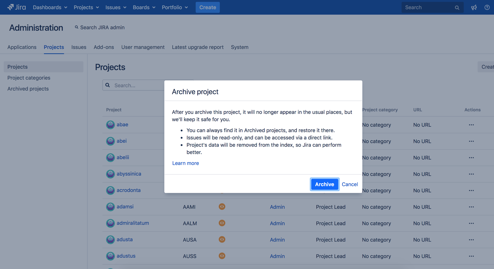Click the announcements megaphone icon
The image size is (494, 269).
(x=474, y=8)
